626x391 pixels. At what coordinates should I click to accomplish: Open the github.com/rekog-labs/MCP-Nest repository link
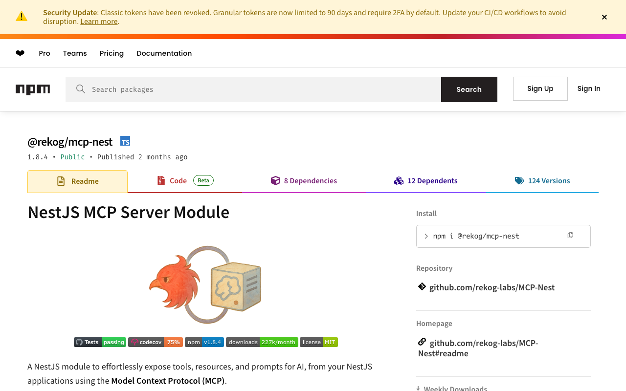click(492, 287)
